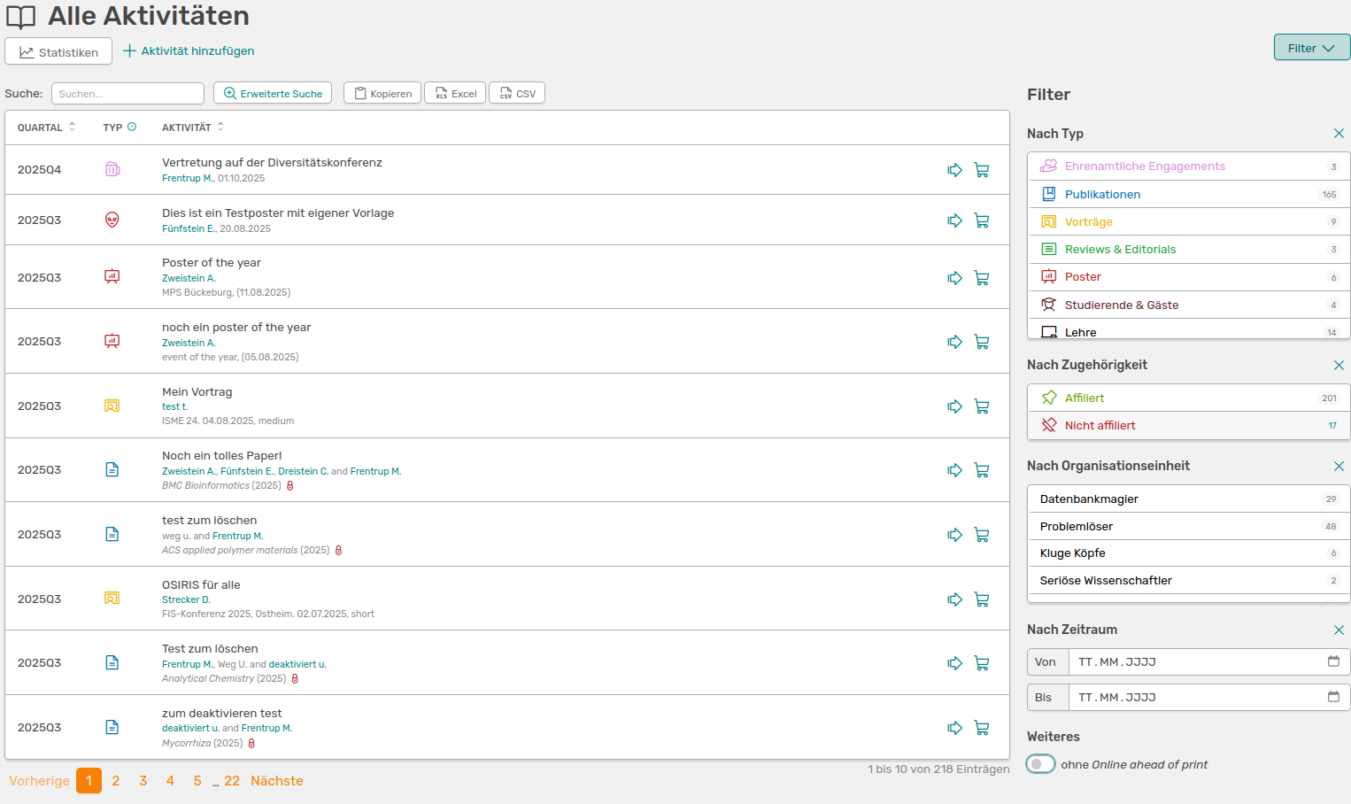Image resolution: width=1351 pixels, height=804 pixels.
Task: Add 'Mein Vortrag' to cart
Action: [x=982, y=406]
